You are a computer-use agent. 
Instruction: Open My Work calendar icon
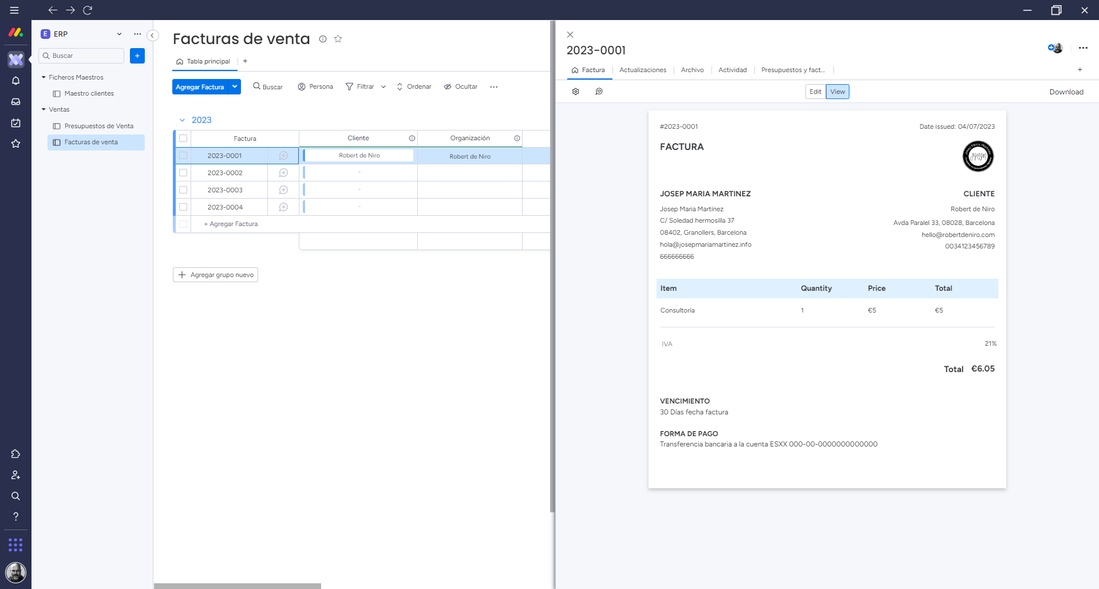(x=16, y=123)
